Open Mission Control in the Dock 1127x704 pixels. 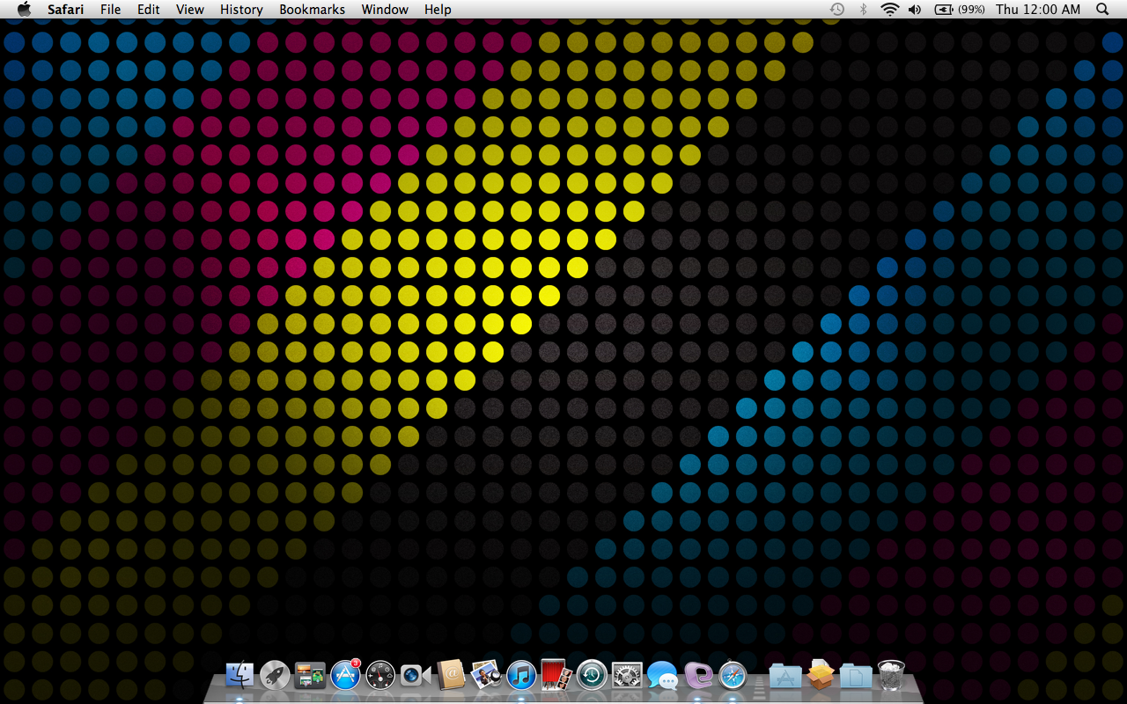[310, 675]
